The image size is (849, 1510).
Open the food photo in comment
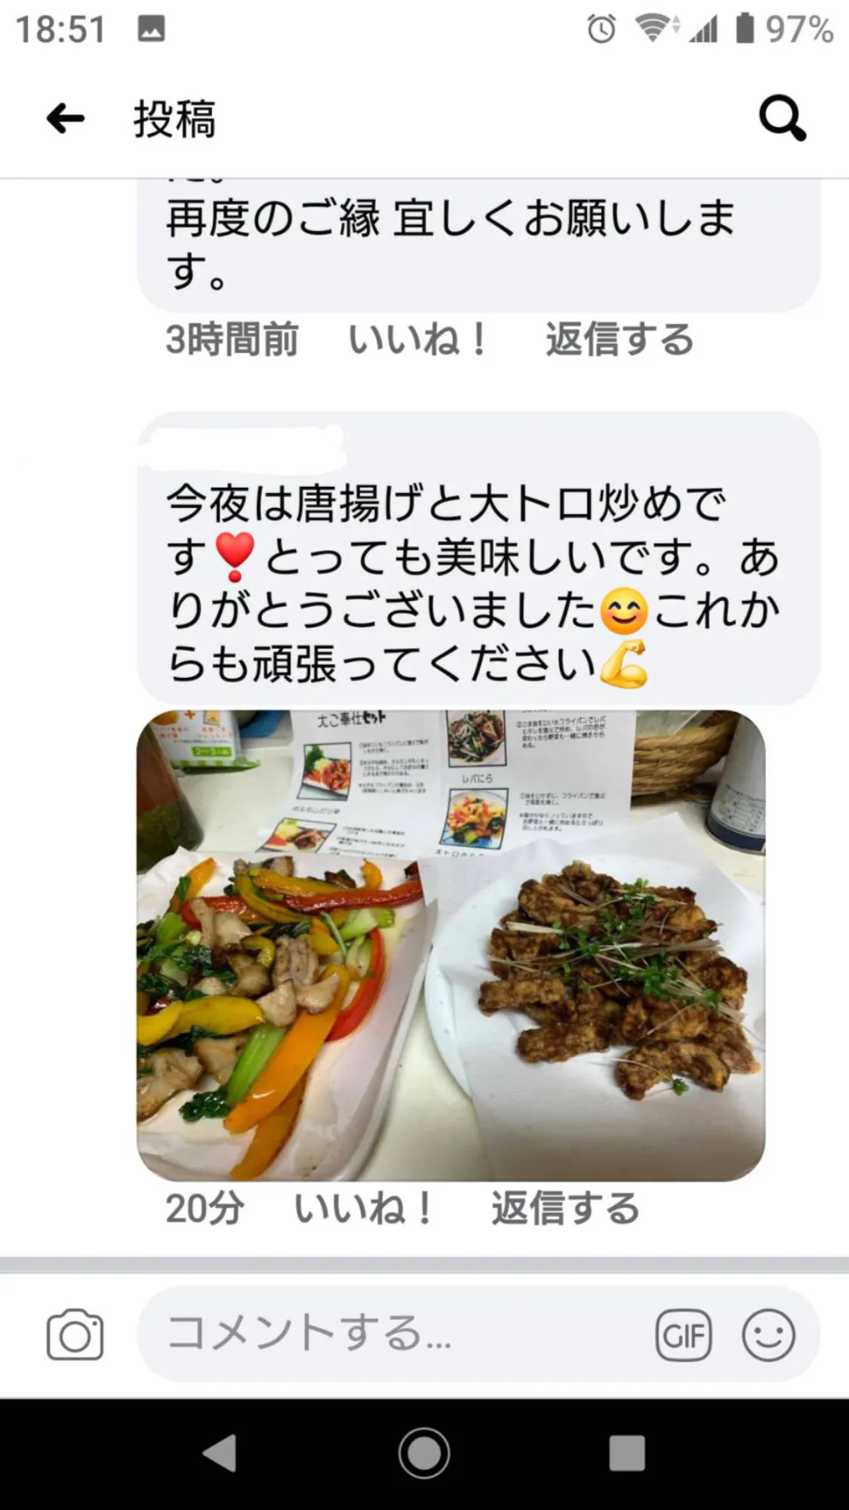451,945
